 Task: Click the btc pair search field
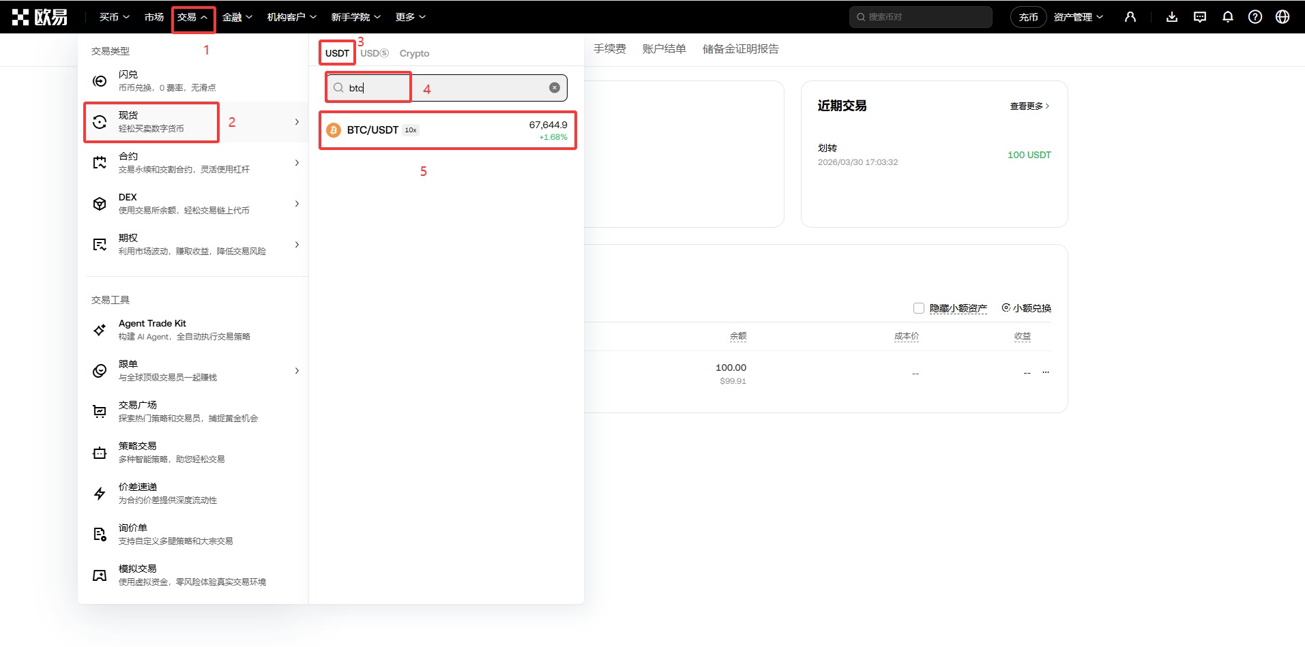click(x=447, y=88)
